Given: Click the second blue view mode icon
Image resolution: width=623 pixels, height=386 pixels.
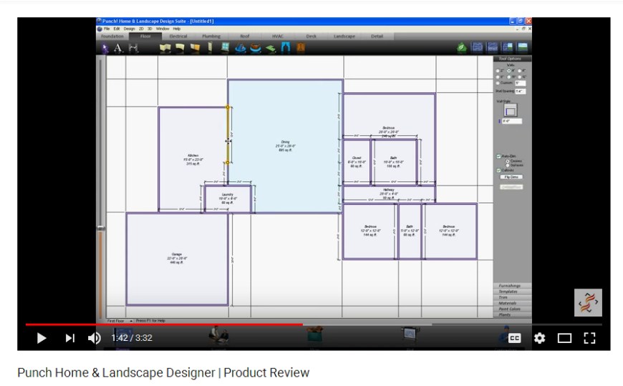Looking at the screenshot, I should [x=492, y=48].
